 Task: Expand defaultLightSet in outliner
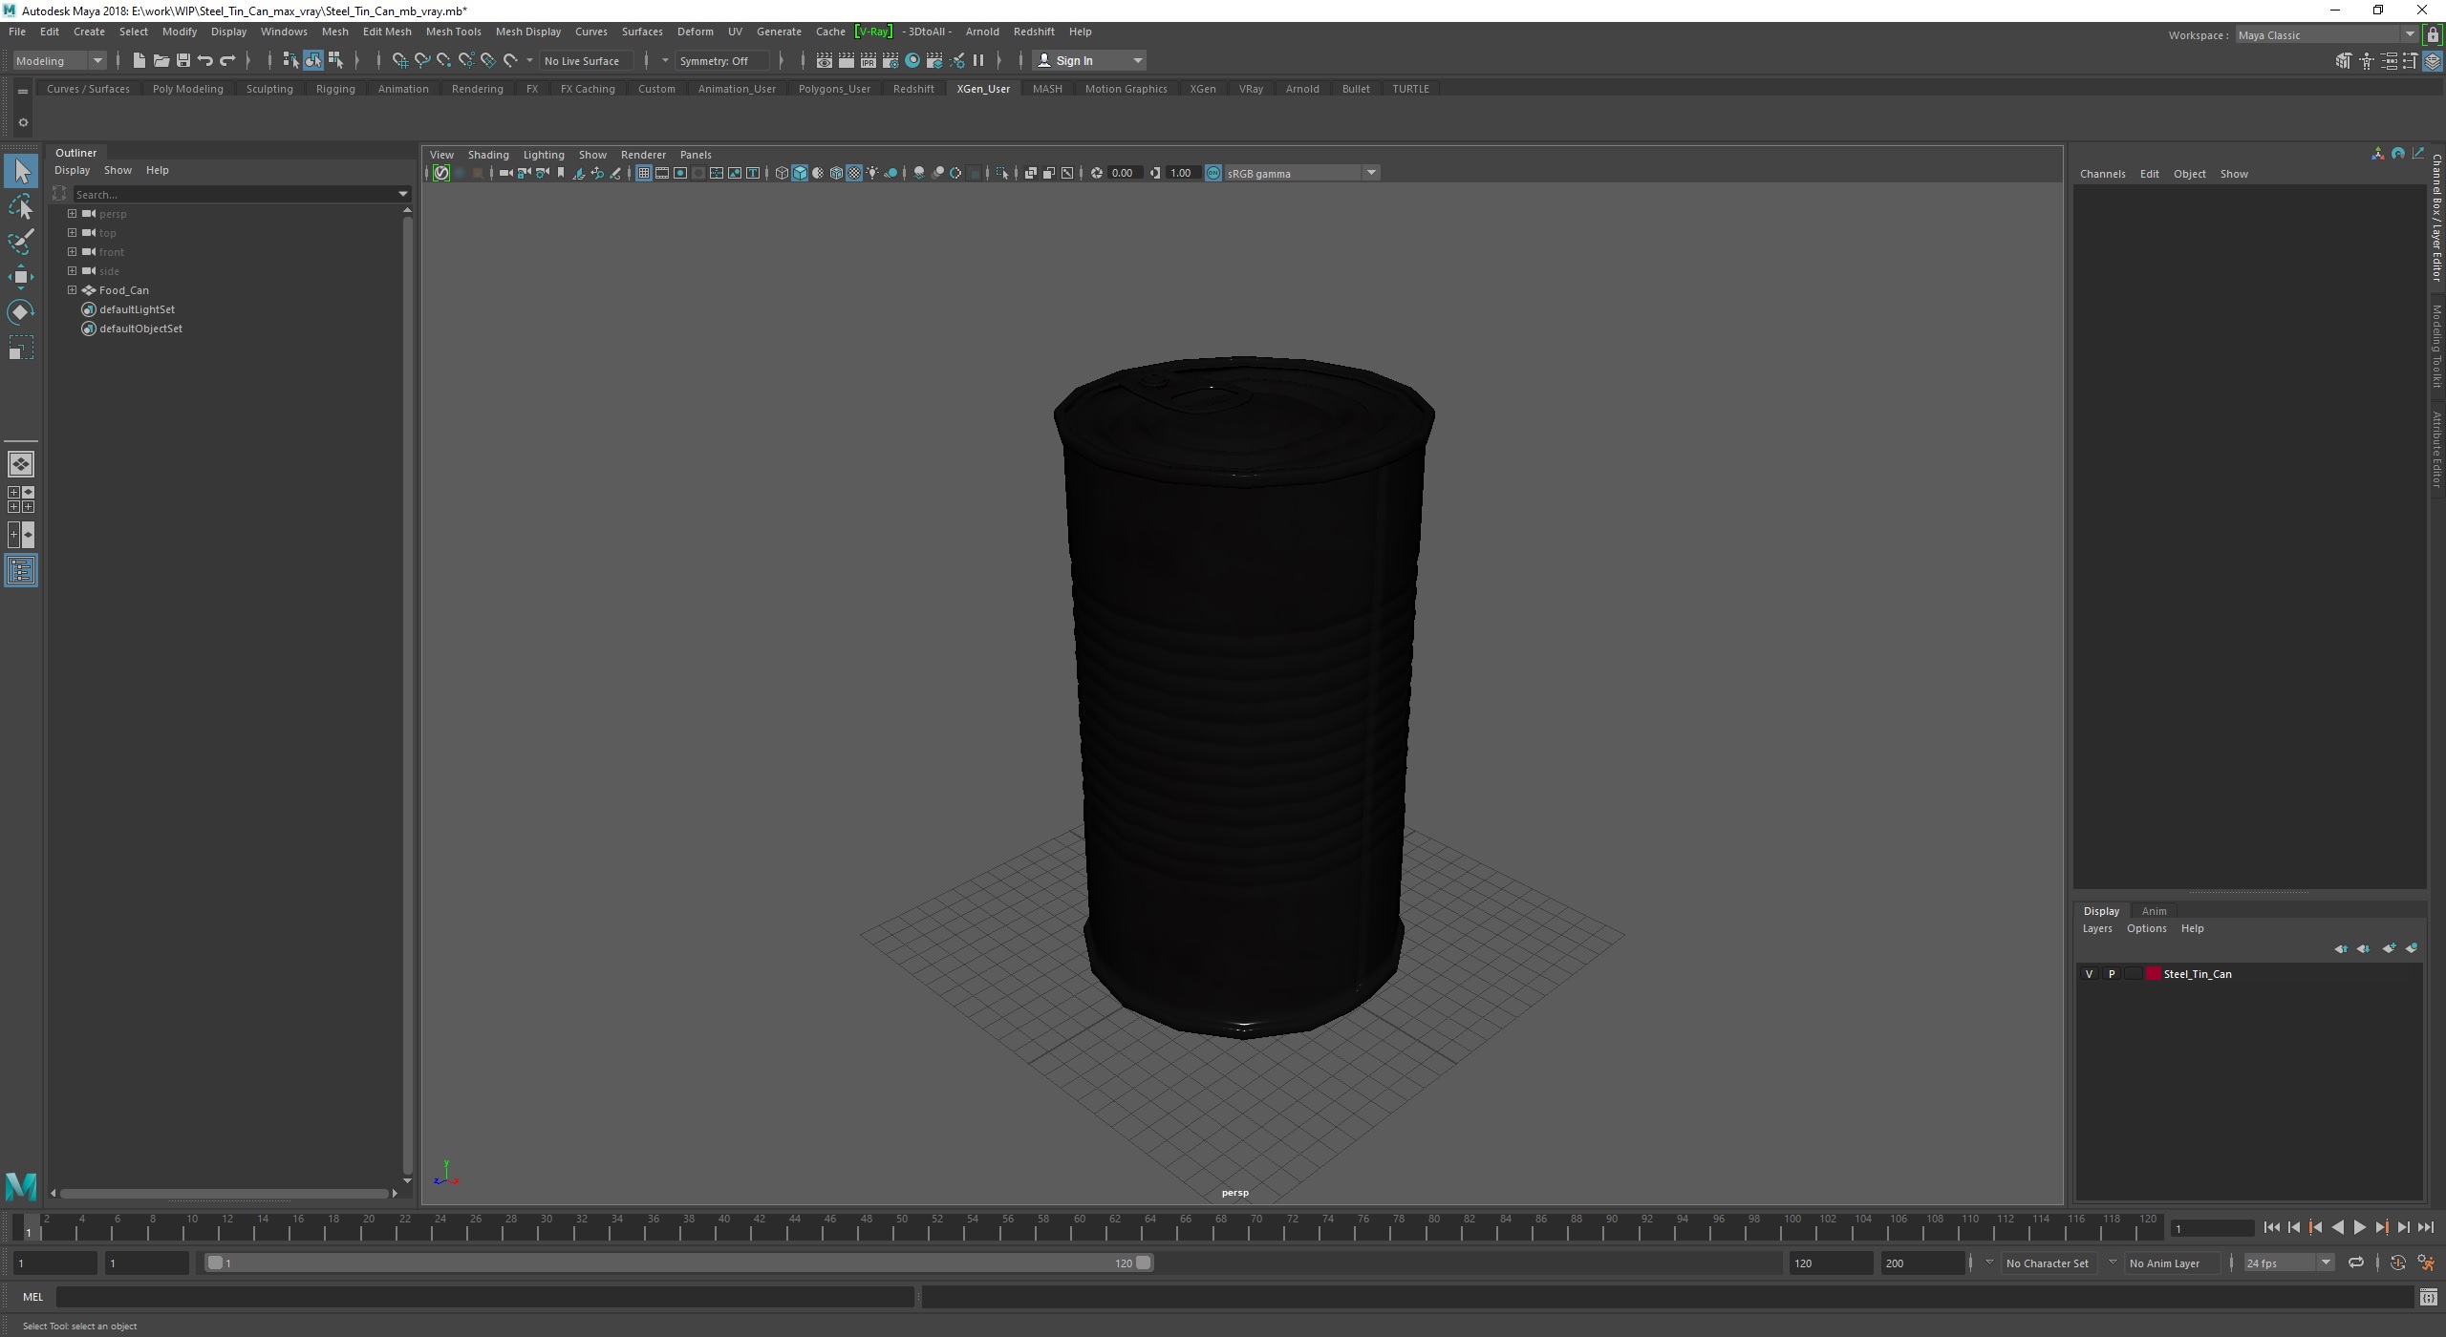(x=73, y=308)
